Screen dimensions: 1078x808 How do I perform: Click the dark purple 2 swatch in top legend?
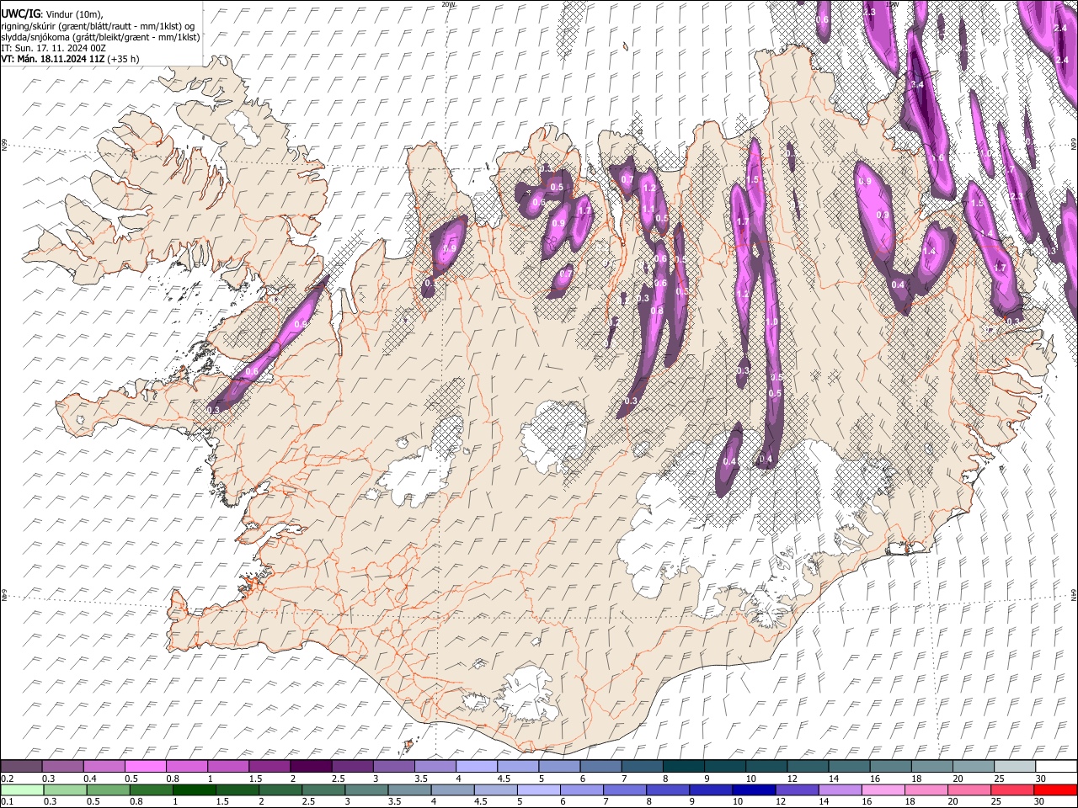pos(310,767)
